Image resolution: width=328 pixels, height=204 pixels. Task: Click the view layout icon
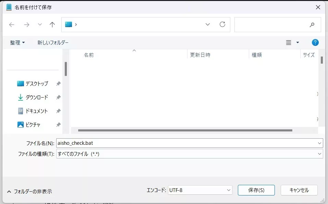pyautogui.click(x=289, y=42)
